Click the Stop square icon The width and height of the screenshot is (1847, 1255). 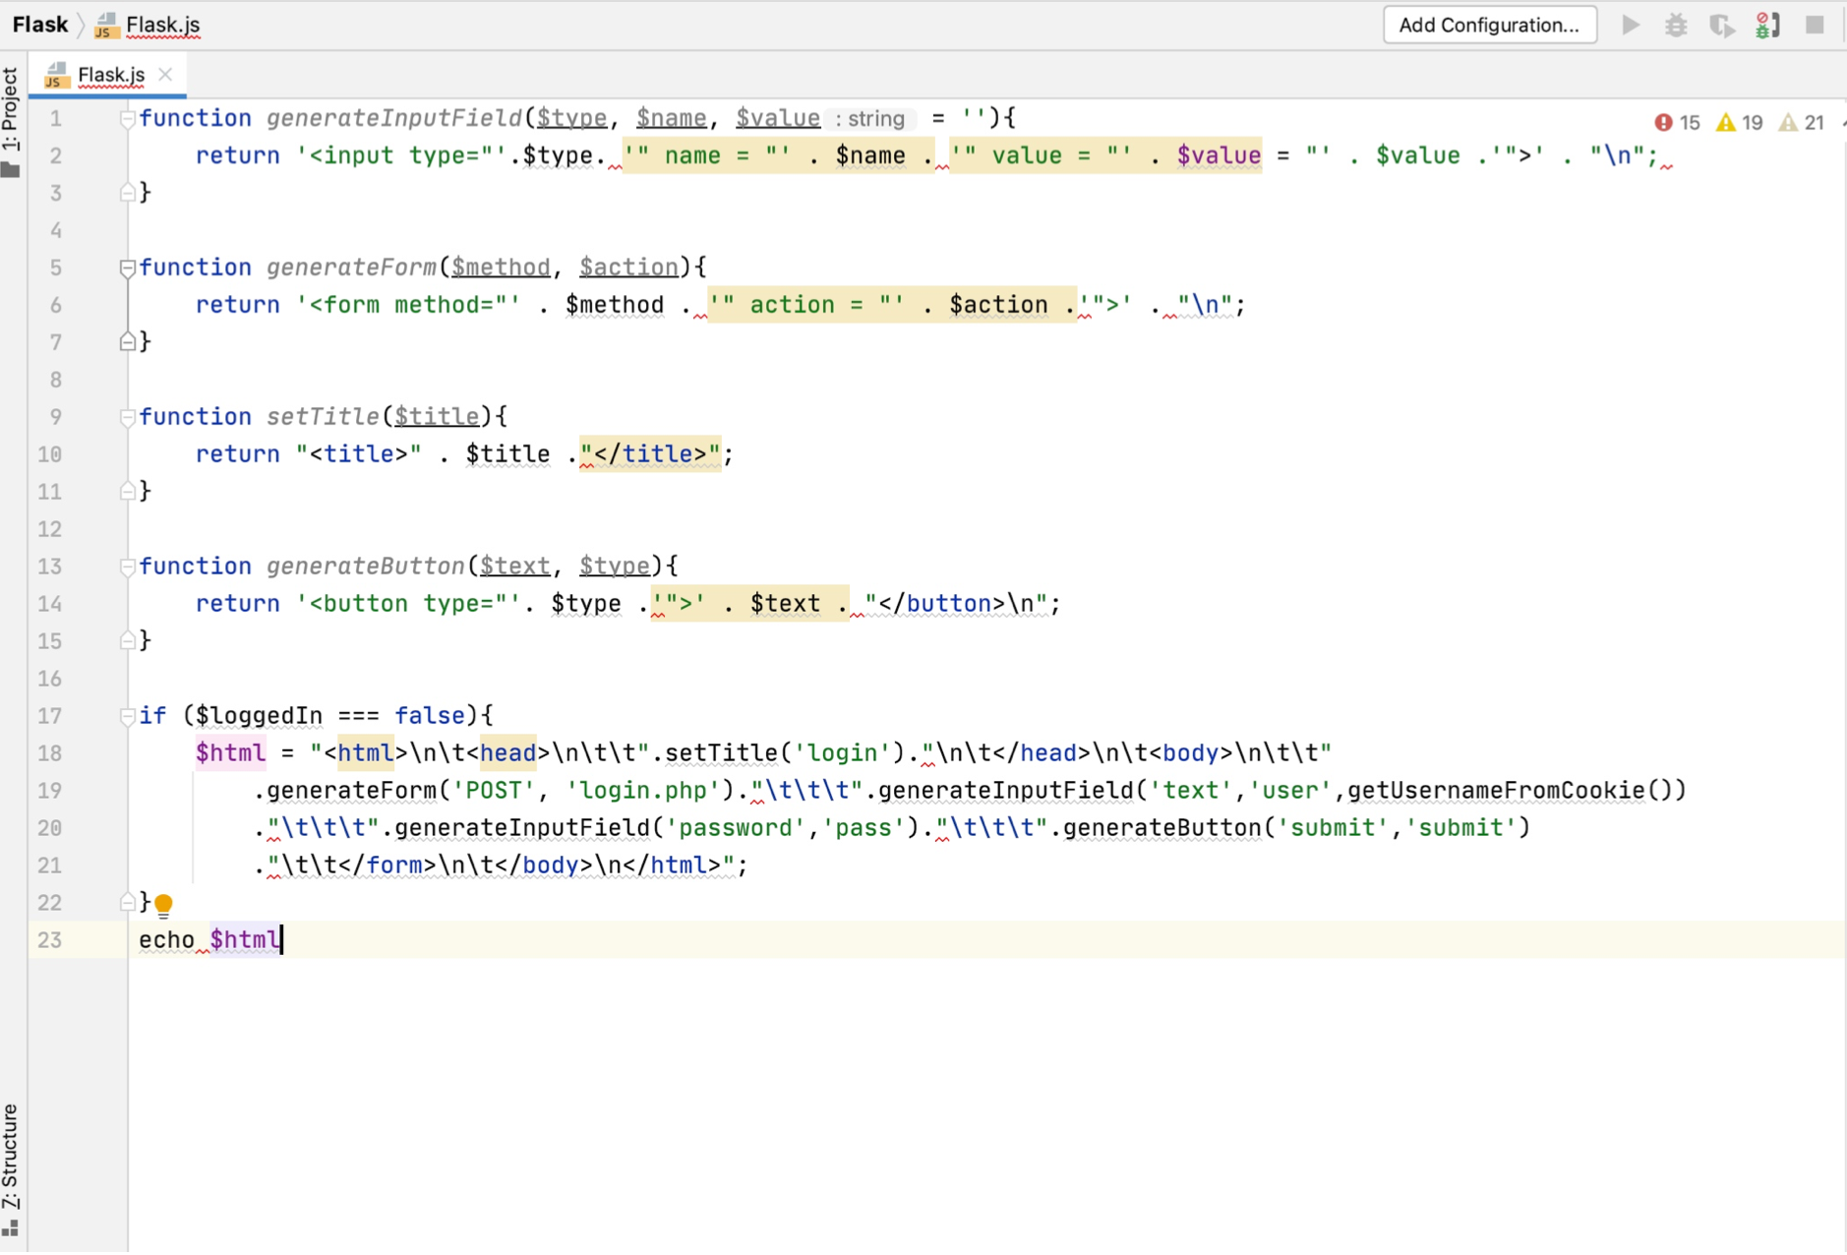pyautogui.click(x=1815, y=25)
